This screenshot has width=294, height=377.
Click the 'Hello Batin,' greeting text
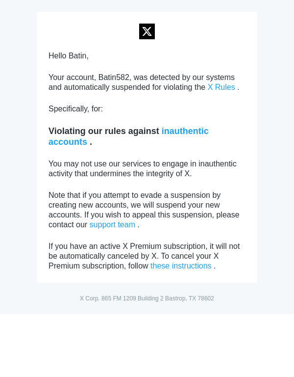pos(69,56)
